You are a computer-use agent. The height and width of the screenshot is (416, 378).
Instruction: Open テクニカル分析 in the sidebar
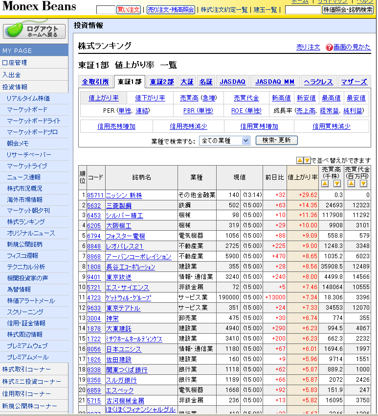pyautogui.click(x=26, y=267)
